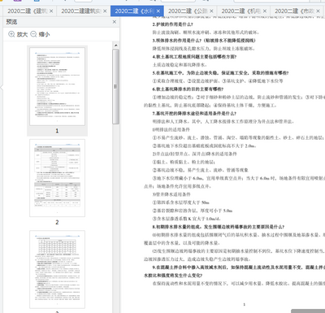The width and height of the screenshot is (325, 313).
Task: Close the 2020二建《建筑 first tab
Action: (x=51, y=11)
